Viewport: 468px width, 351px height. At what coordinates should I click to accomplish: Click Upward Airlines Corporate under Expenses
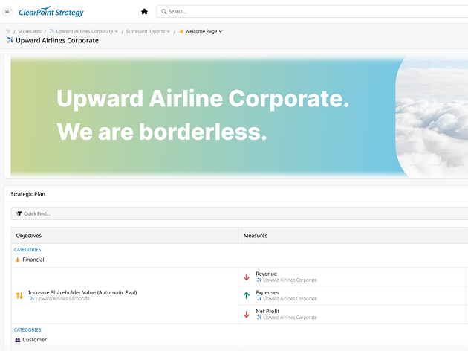(290, 299)
